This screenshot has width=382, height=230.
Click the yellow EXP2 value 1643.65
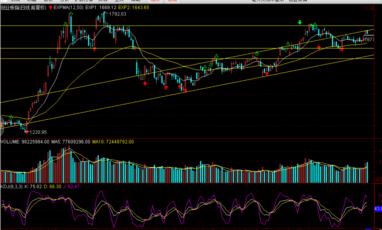tap(134, 8)
